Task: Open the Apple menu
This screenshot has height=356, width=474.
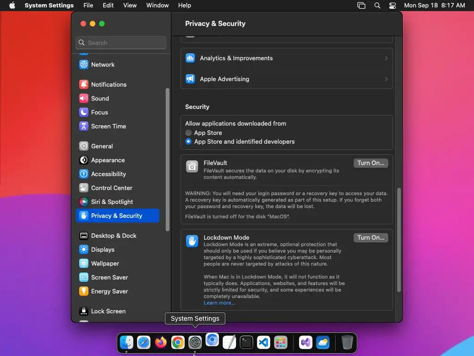Action: [12, 6]
